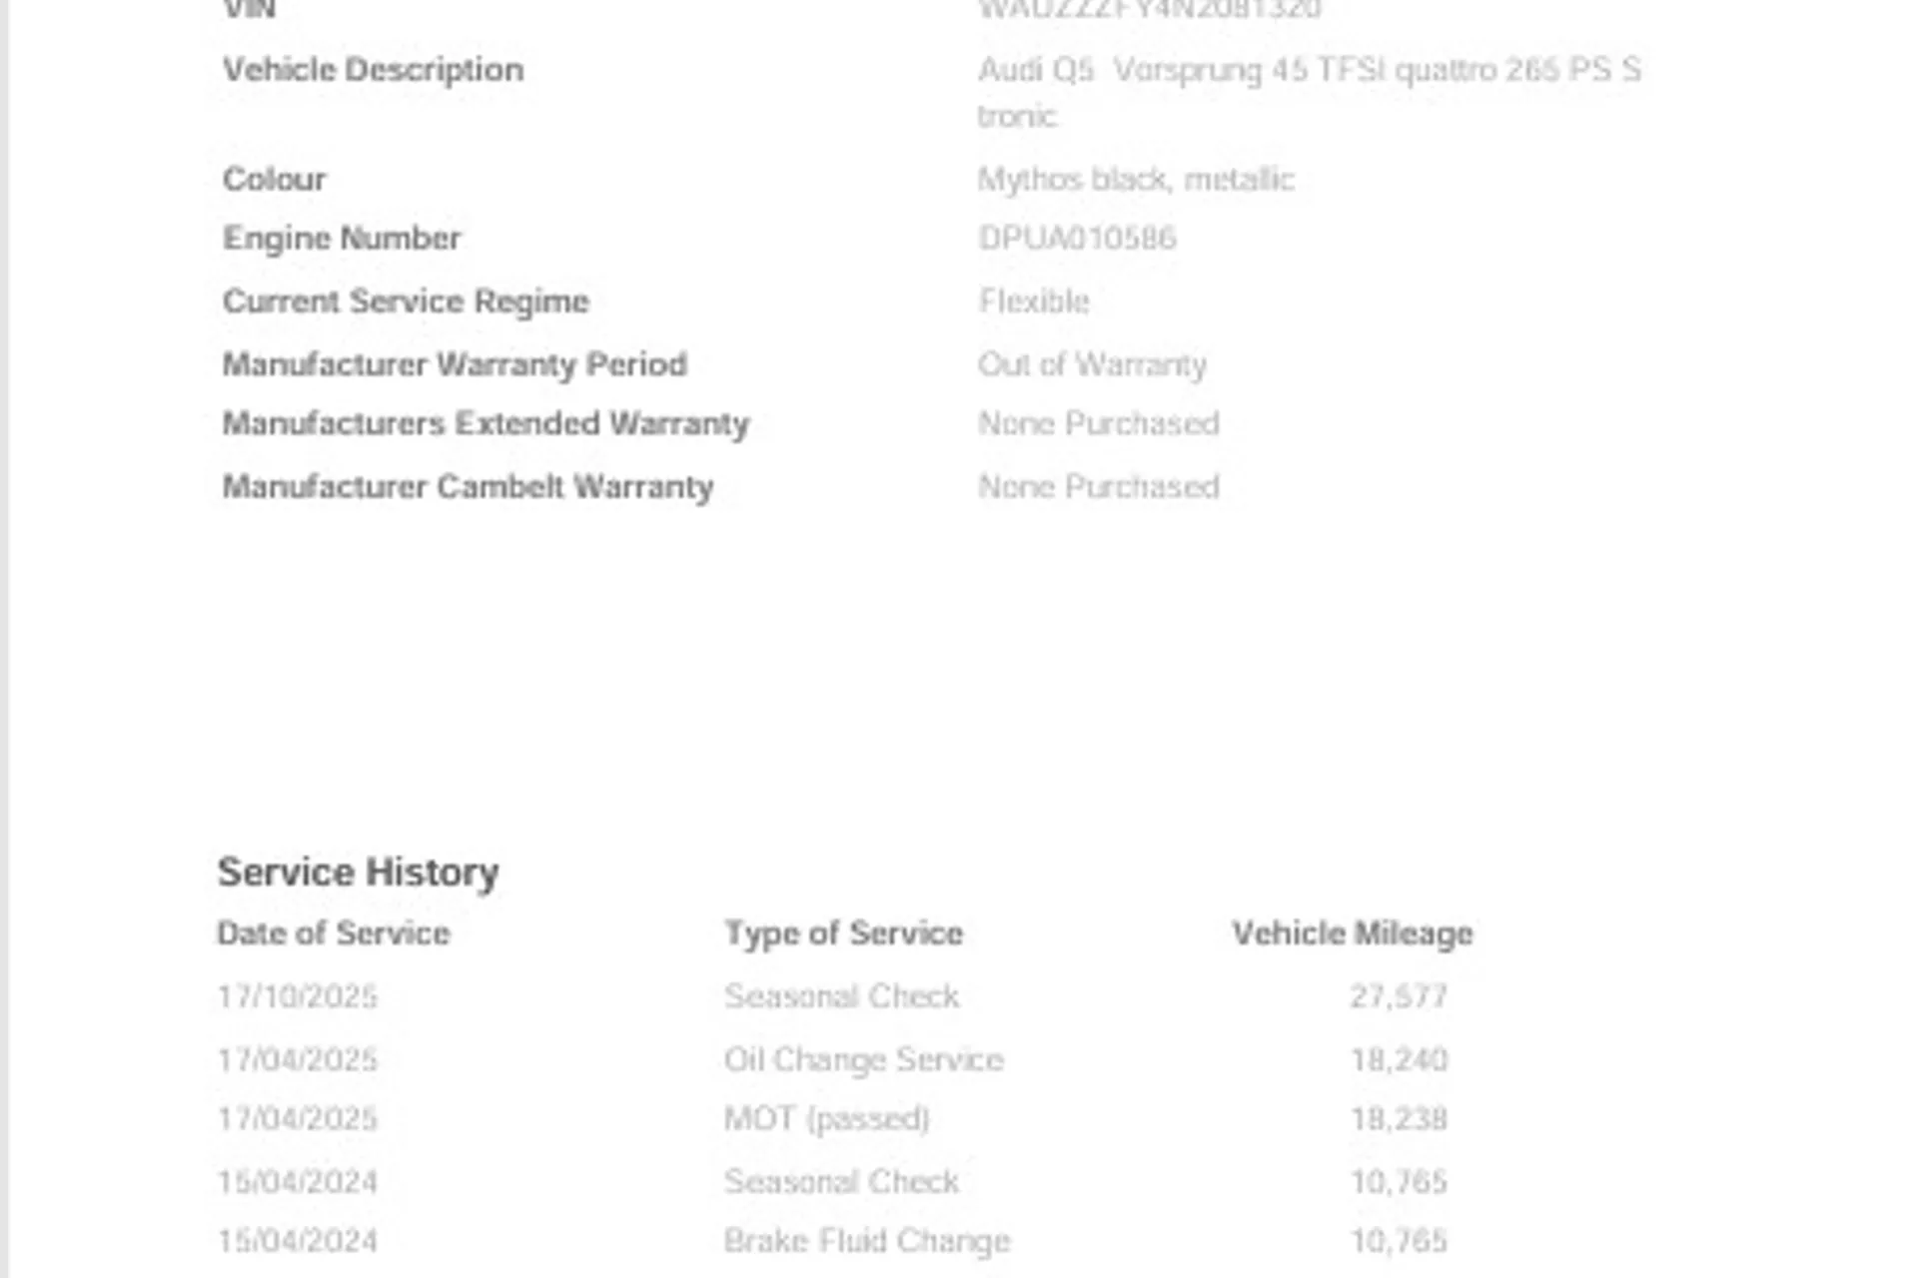Click the Manufacturer Cambelt Warranty label
The width and height of the screenshot is (1918, 1278).
click(x=468, y=487)
